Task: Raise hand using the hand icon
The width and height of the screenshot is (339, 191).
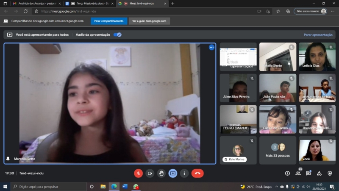Action: [x=161, y=173]
